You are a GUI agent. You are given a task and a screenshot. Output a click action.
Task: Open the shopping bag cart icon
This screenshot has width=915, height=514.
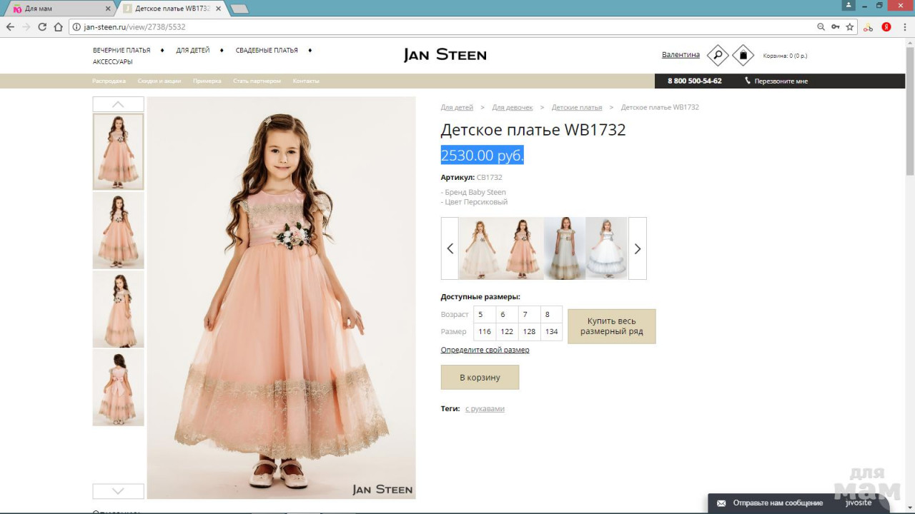click(743, 55)
